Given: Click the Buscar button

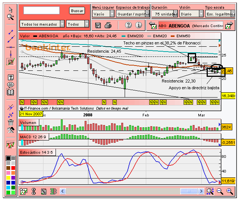Looking at the screenshot, I should 77,11.
